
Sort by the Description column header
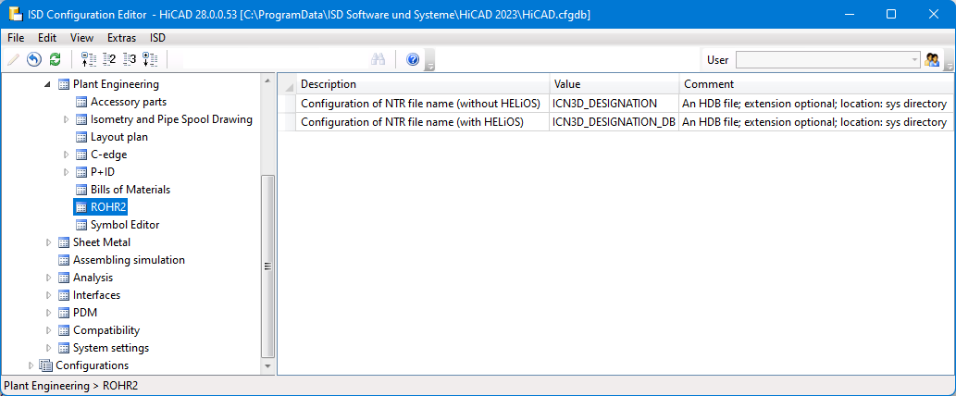click(x=423, y=84)
